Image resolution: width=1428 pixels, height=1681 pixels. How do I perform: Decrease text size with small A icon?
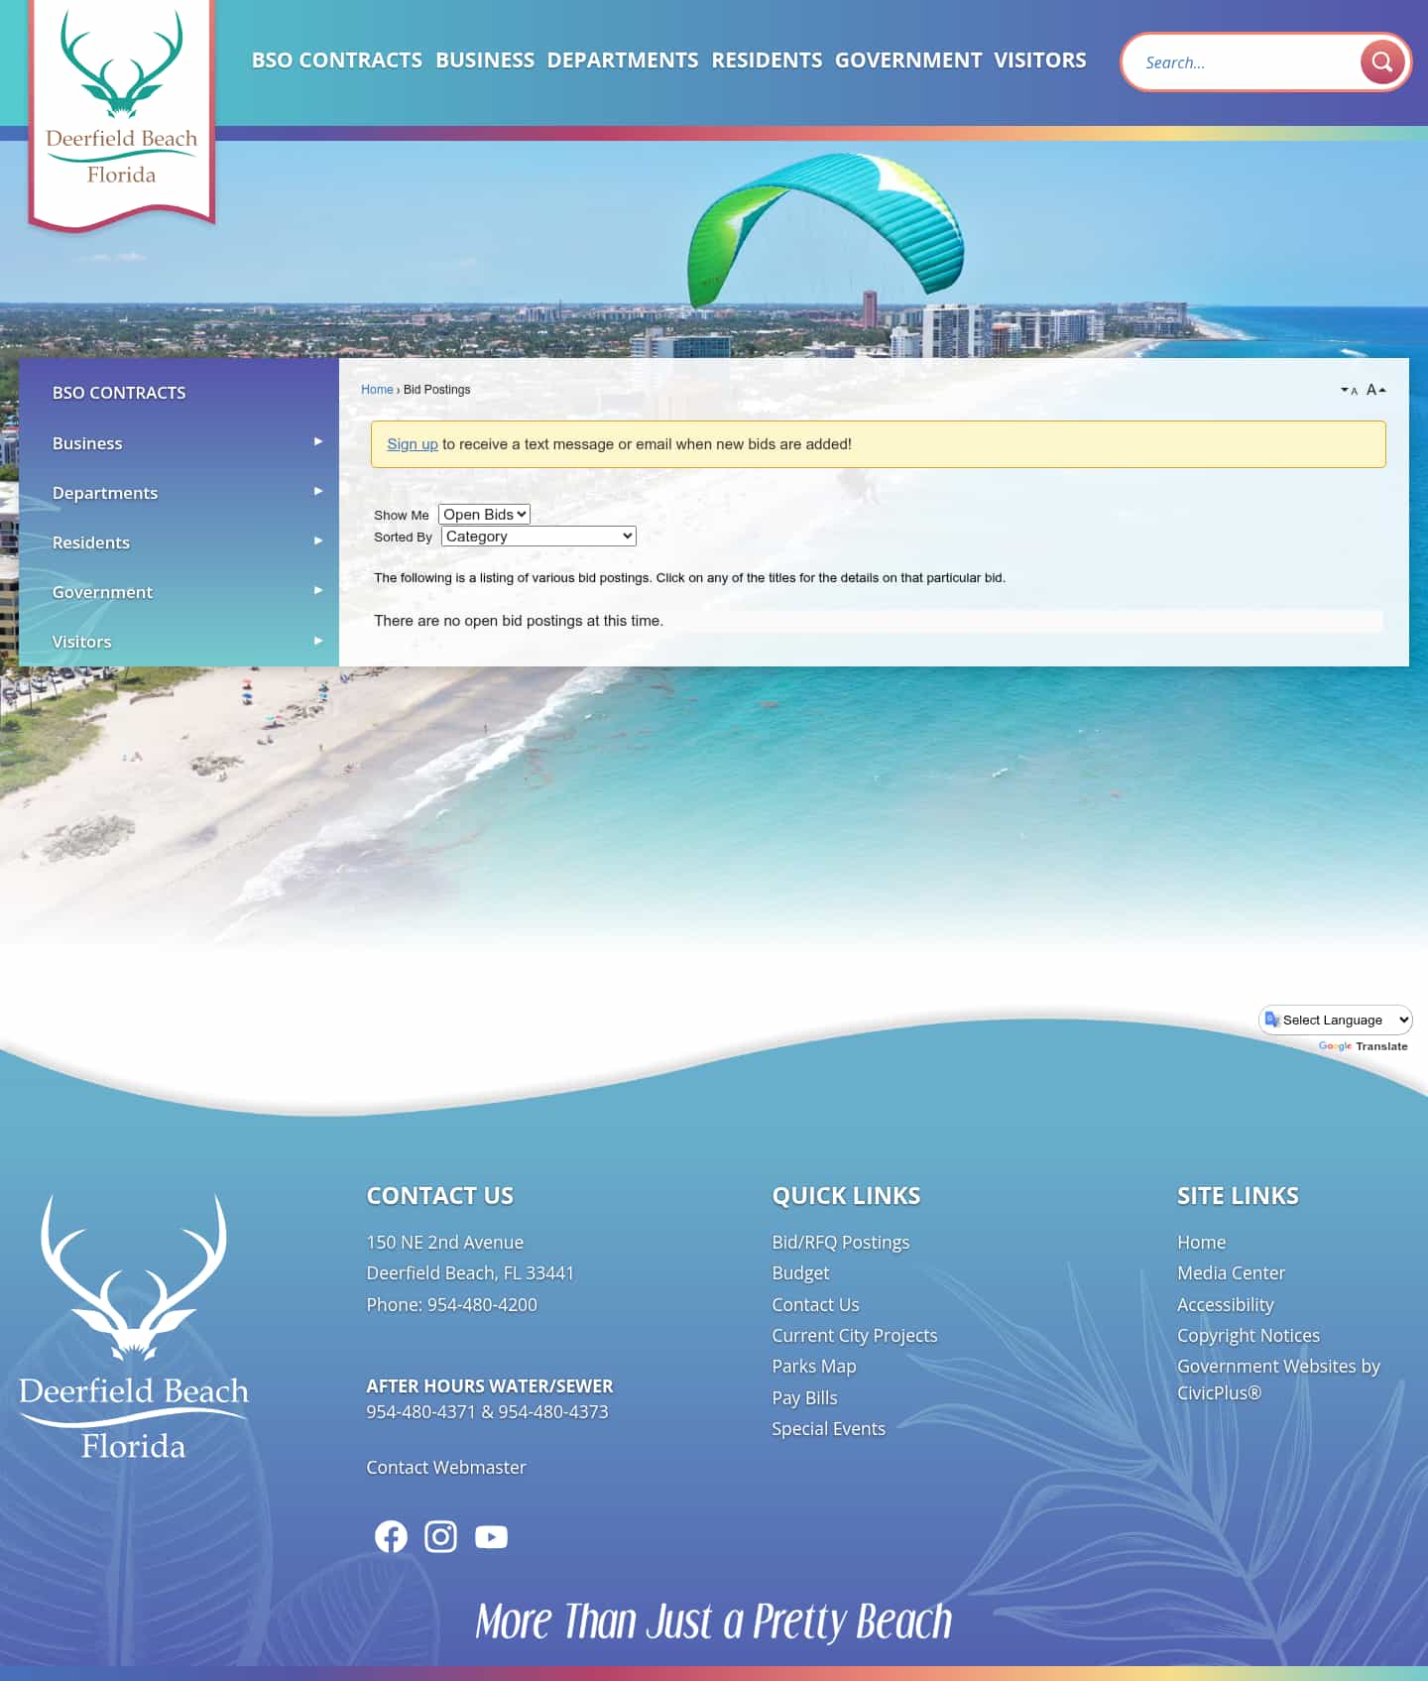click(x=1349, y=391)
